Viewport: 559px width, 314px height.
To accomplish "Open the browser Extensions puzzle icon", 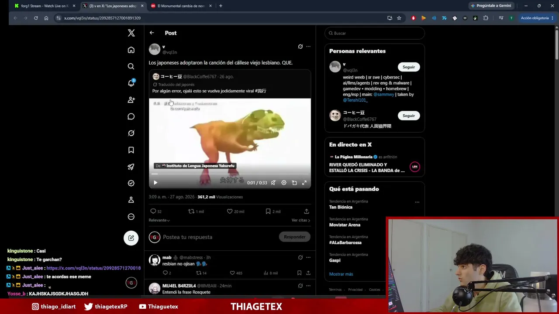I will 486,18.
